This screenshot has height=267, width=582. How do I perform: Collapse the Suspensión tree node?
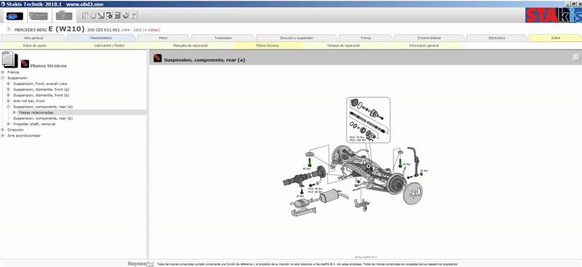click(x=3, y=78)
